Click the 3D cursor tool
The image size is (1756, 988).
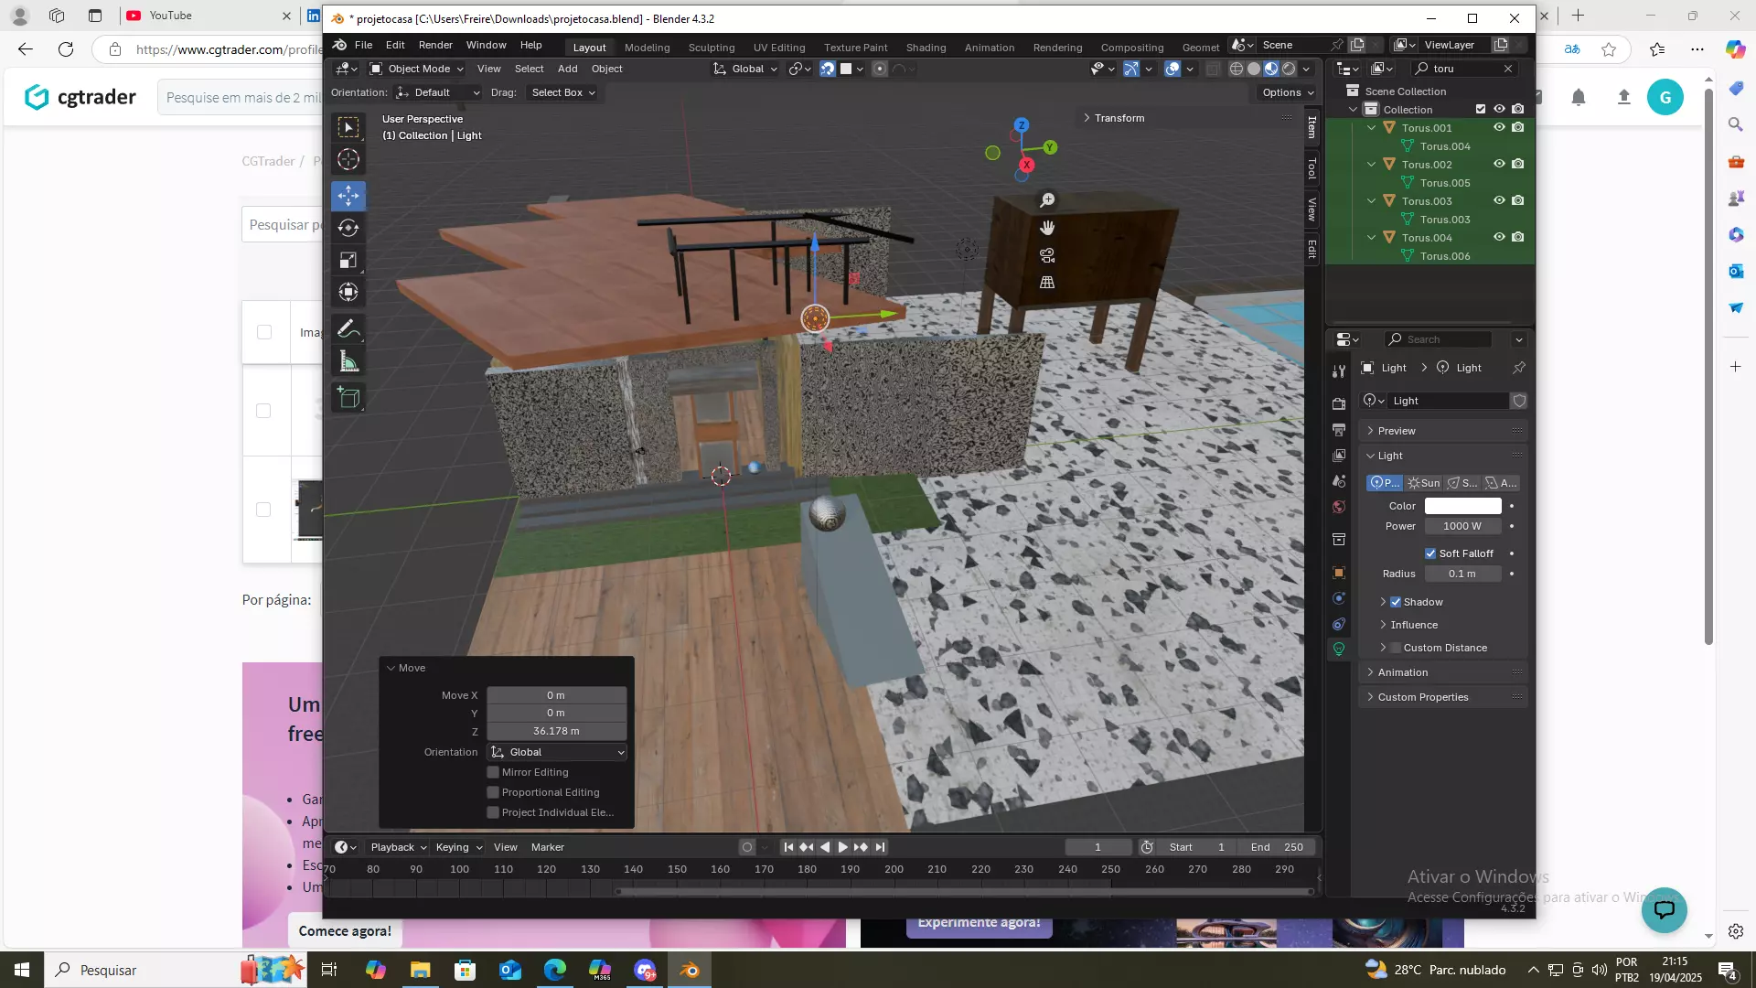coord(348,159)
